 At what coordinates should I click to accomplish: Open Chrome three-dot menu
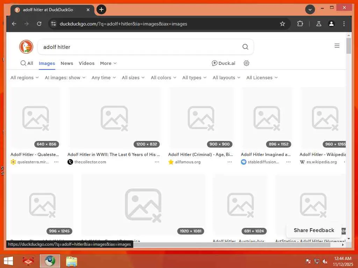coord(344,24)
